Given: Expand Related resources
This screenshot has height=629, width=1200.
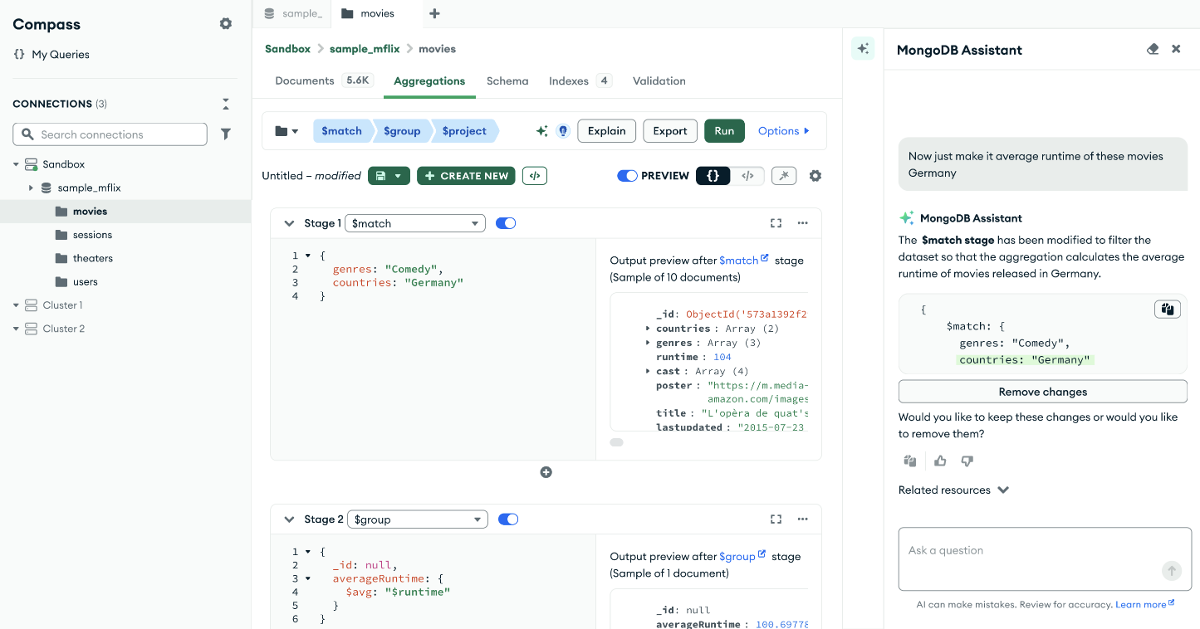Looking at the screenshot, I should click(953, 490).
